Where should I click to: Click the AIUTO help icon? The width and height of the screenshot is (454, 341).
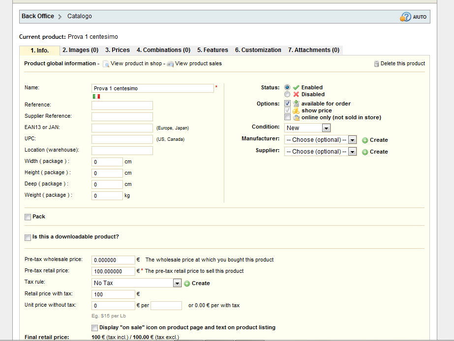click(x=405, y=17)
